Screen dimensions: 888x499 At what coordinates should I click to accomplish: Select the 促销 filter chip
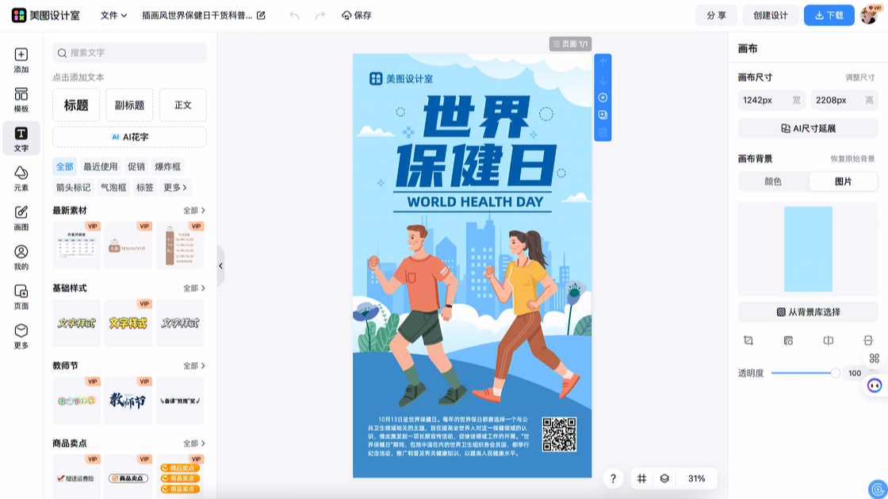[x=136, y=166]
